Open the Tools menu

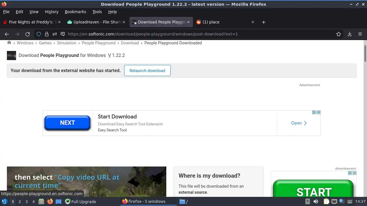click(x=97, y=12)
